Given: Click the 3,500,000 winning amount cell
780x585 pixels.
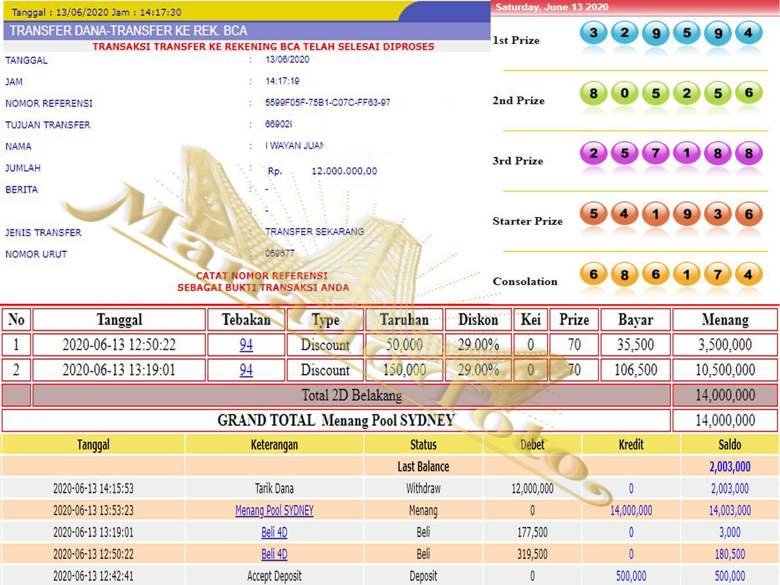Looking at the screenshot, I should [x=725, y=344].
